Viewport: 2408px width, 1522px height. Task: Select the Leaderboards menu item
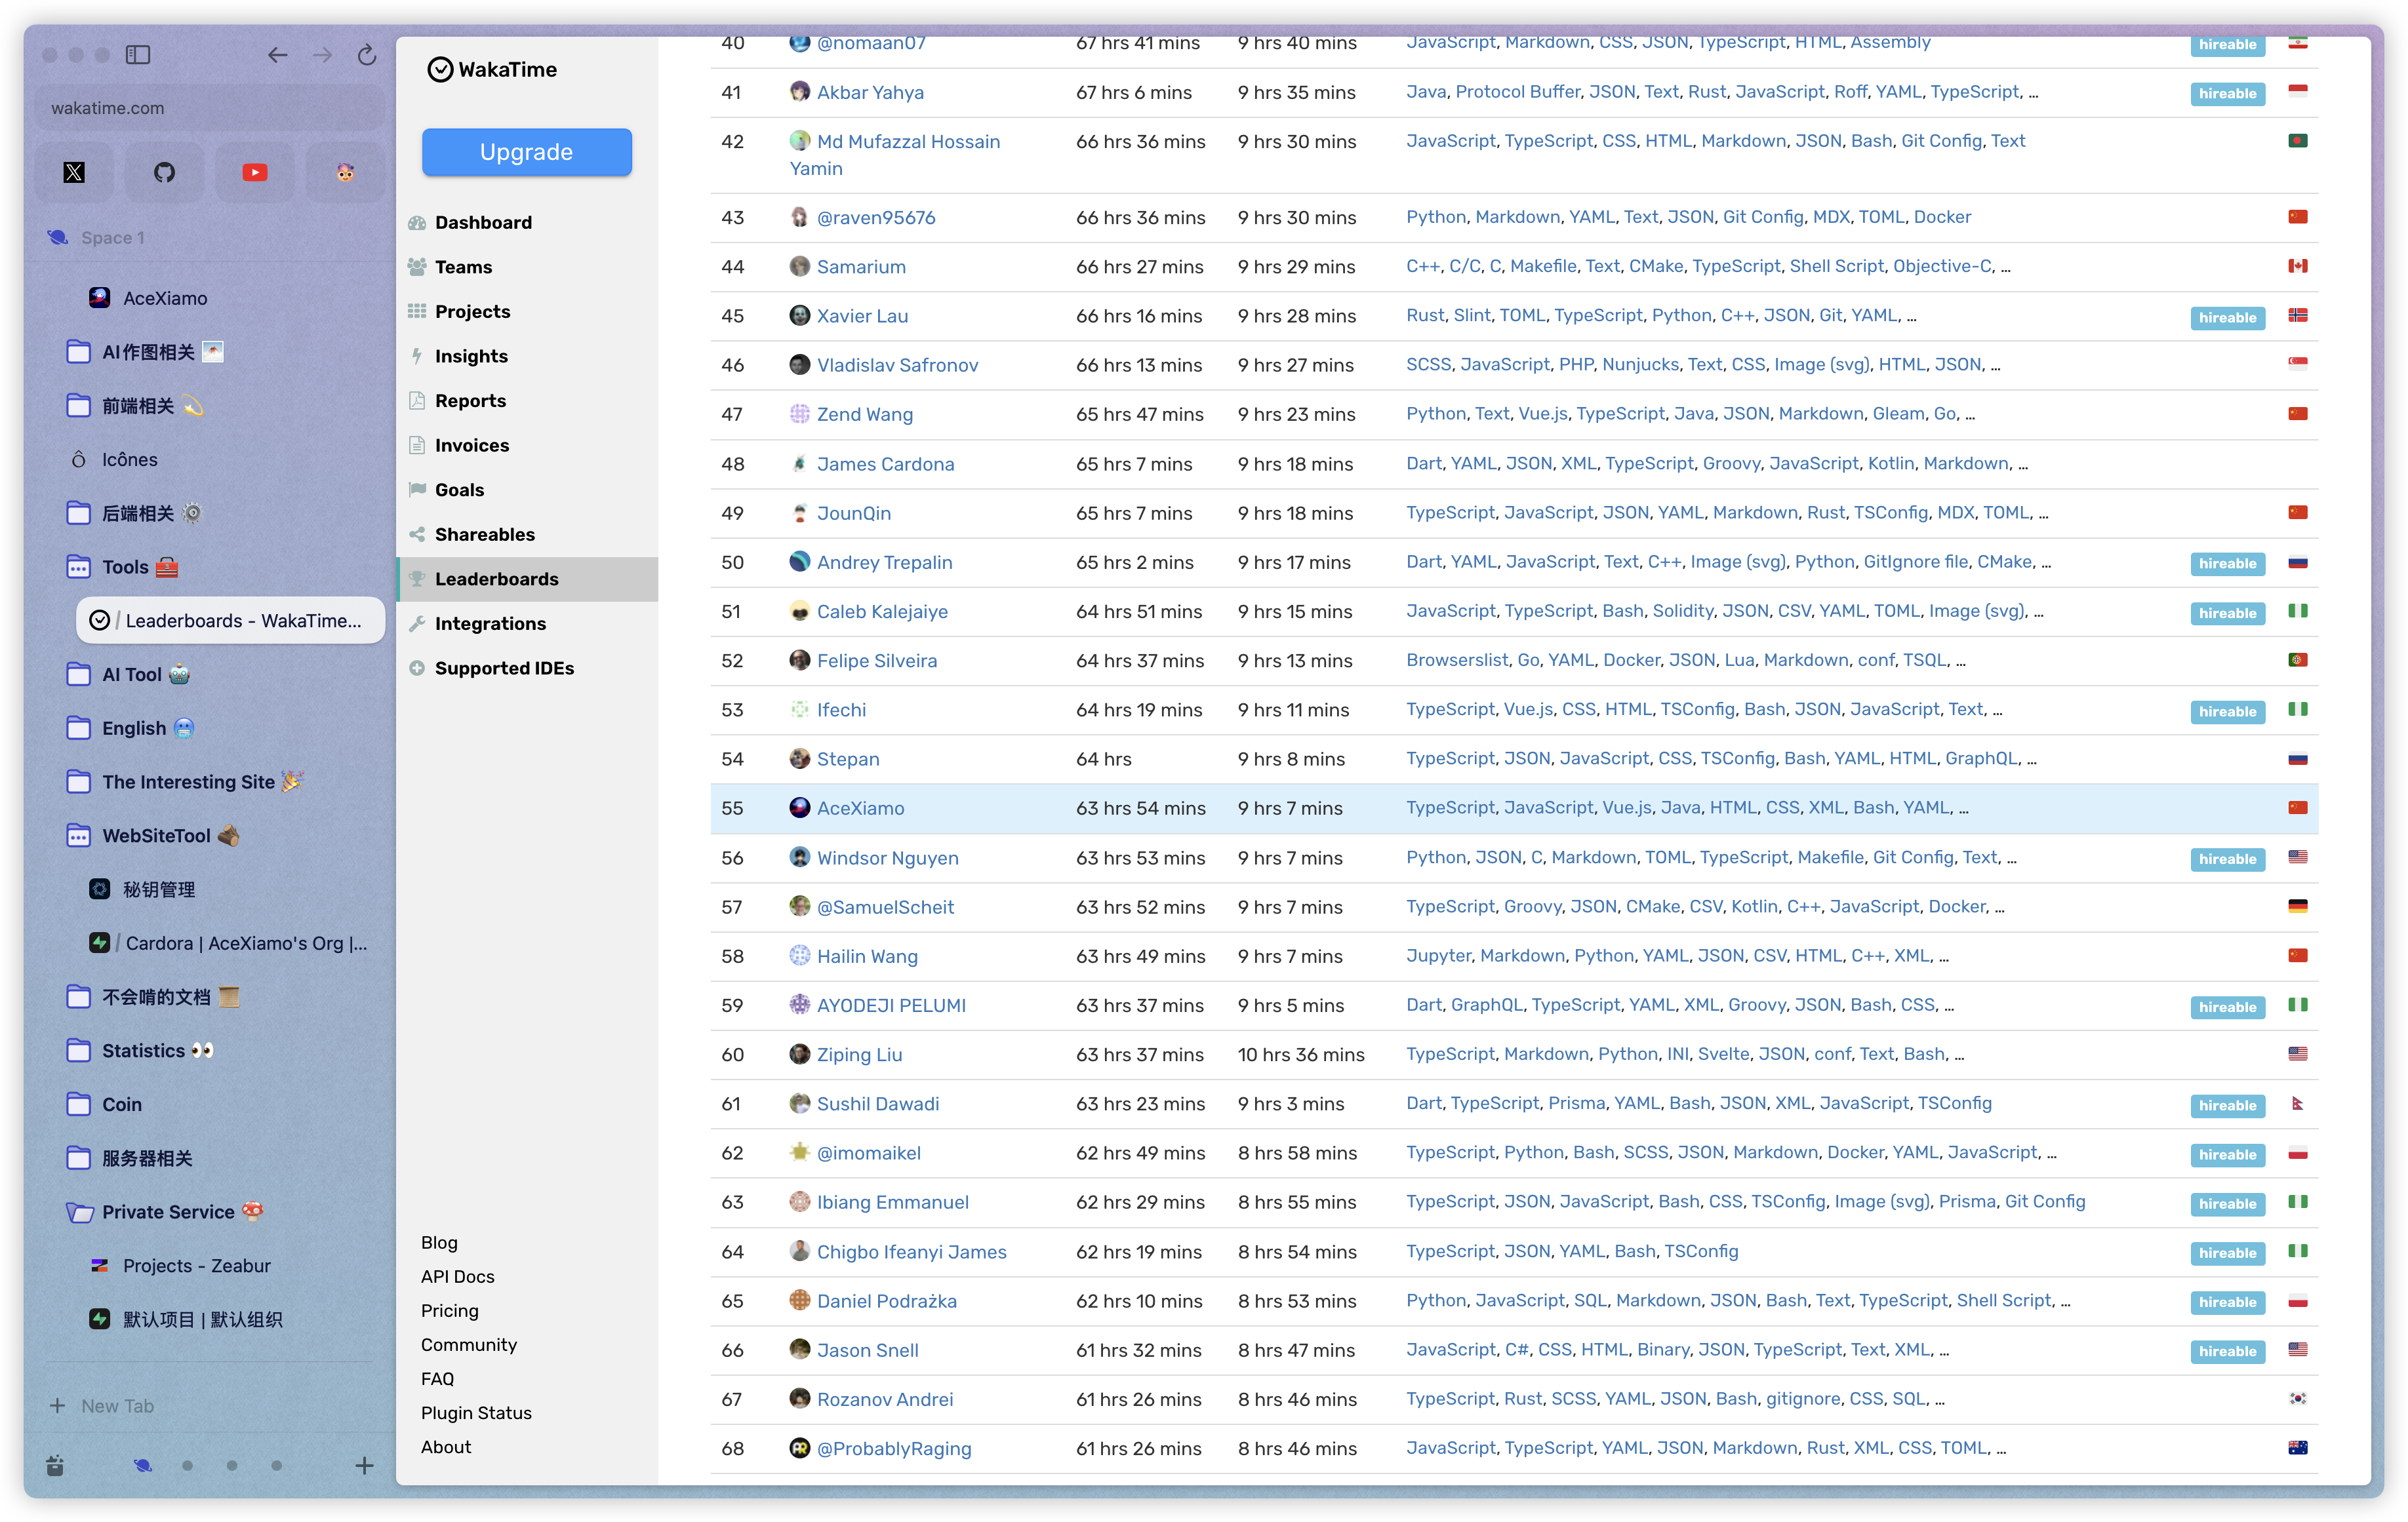[x=527, y=579]
